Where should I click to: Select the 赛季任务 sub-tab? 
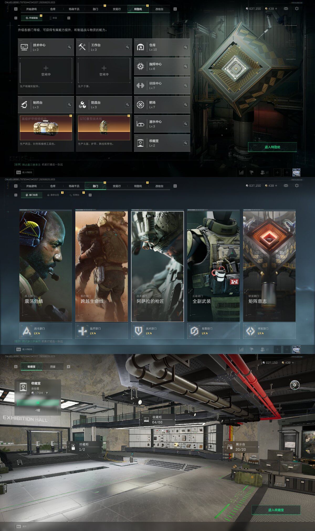pyautogui.click(x=53, y=195)
